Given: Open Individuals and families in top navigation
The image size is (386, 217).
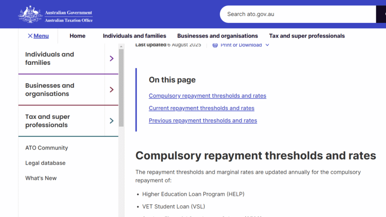Looking at the screenshot, I should (x=135, y=36).
